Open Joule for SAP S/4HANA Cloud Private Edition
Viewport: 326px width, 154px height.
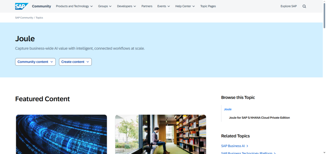click(259, 117)
